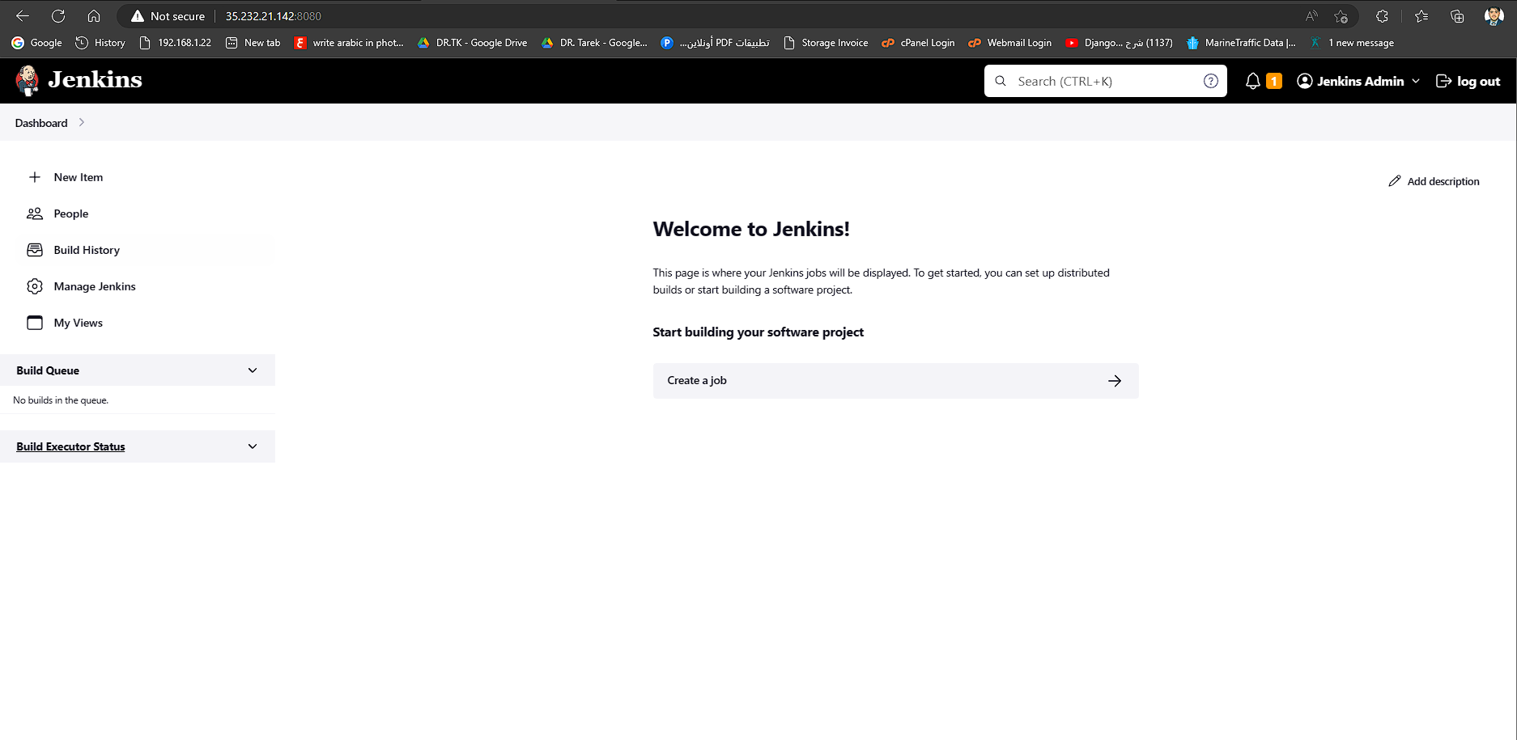Open the New Item creation icon
The width and height of the screenshot is (1517, 740).
pyautogui.click(x=35, y=177)
